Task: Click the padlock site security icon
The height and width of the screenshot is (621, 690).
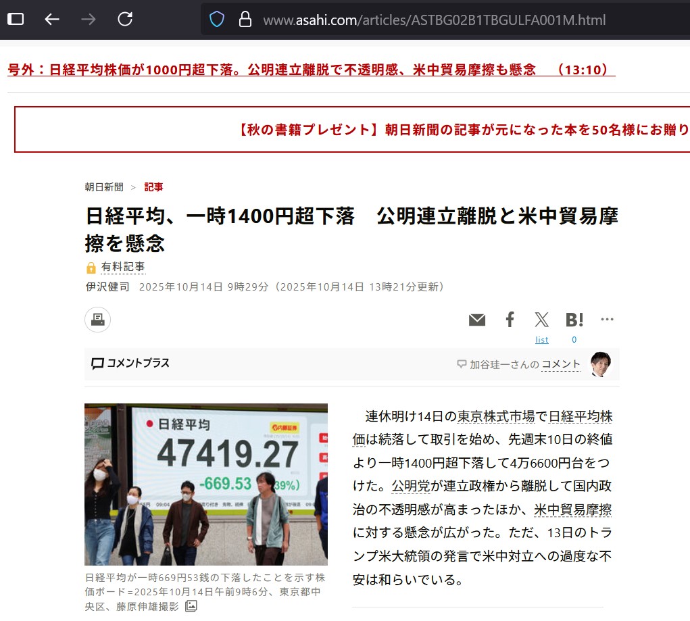Action: click(245, 20)
